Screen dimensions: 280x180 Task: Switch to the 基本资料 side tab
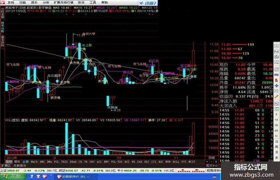tap(2, 40)
